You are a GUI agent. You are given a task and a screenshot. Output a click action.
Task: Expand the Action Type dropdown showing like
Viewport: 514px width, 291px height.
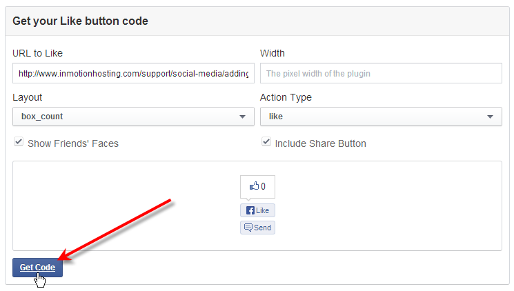[380, 117]
